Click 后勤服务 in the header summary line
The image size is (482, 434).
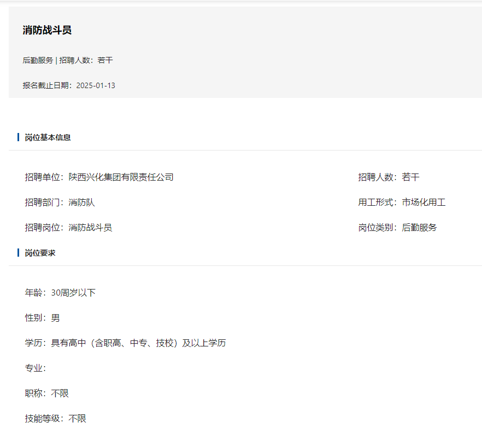coord(38,60)
